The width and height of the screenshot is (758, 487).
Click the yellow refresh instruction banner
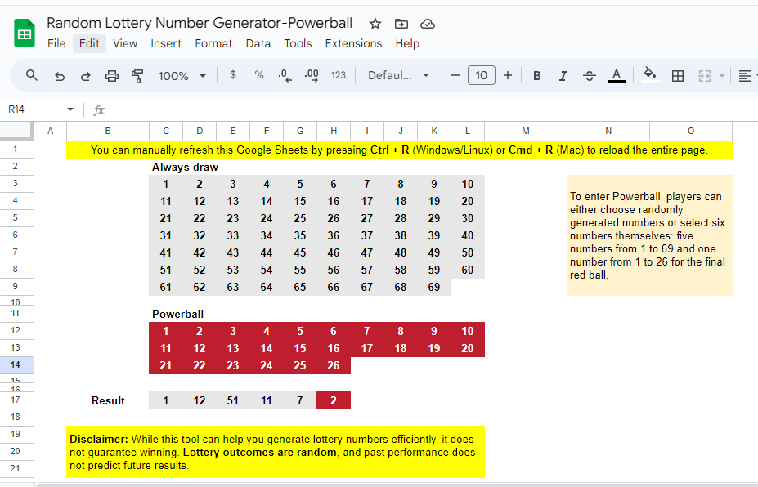click(x=399, y=150)
